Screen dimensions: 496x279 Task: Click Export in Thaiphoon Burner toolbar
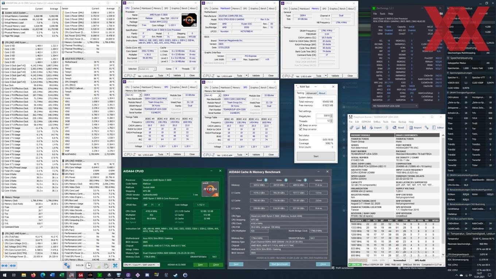[375, 128]
